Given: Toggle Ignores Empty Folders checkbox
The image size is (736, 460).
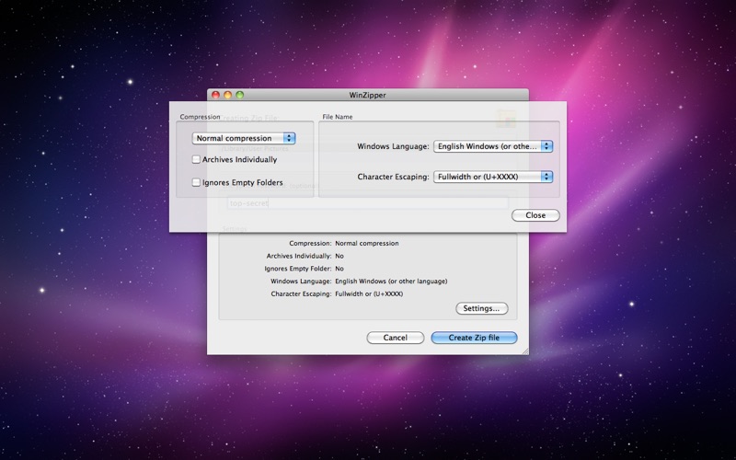Looking at the screenshot, I should pos(196,182).
